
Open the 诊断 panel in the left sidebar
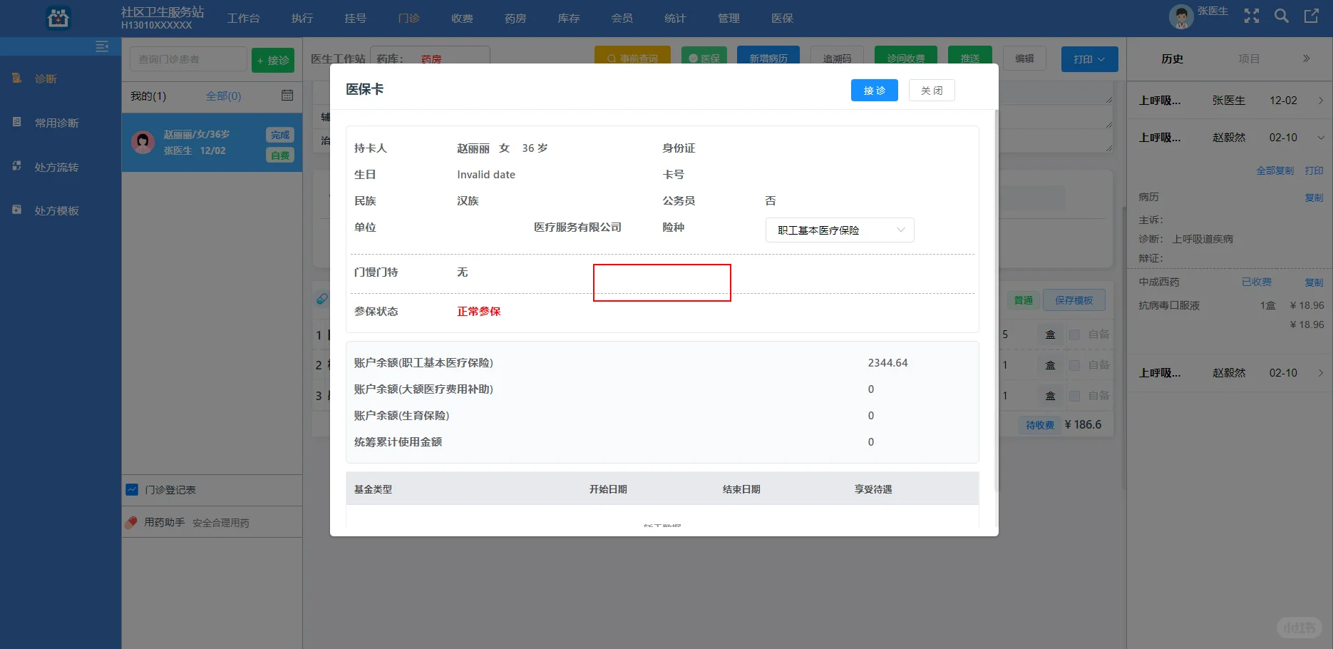tap(46, 78)
